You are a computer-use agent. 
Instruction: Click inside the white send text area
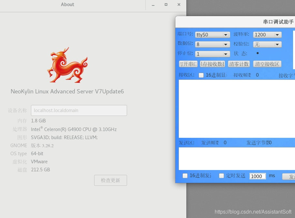[237, 159]
